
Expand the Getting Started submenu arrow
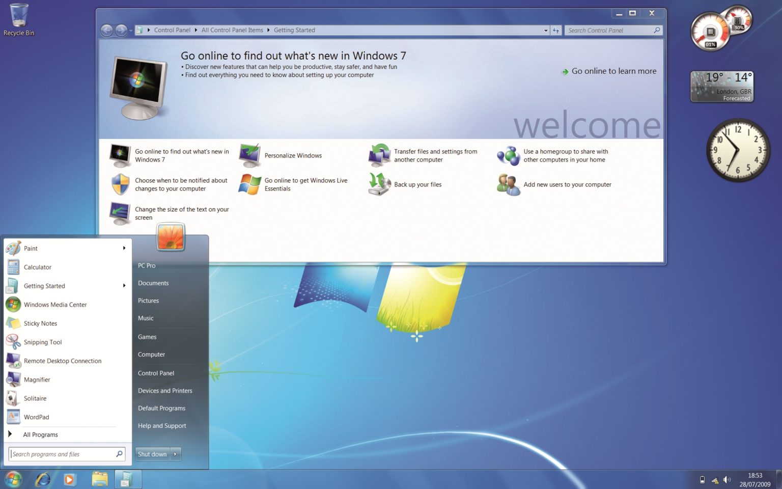tap(124, 286)
